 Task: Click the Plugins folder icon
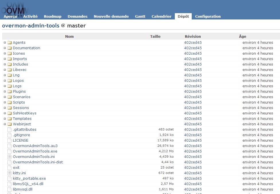click(9, 92)
